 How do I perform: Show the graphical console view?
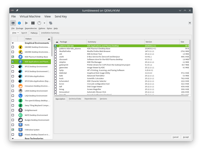click(13, 23)
